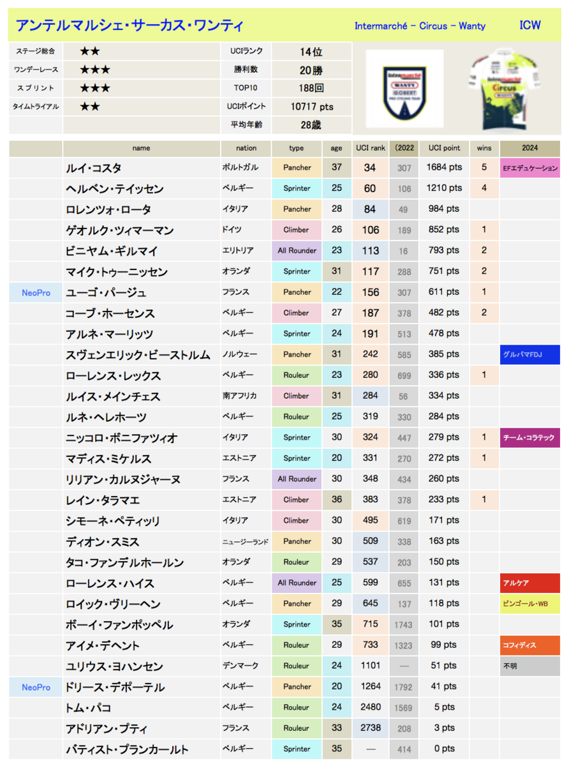The image size is (567, 766).
Task: Click the 平均年齢 value 28歳
Action: 311,125
